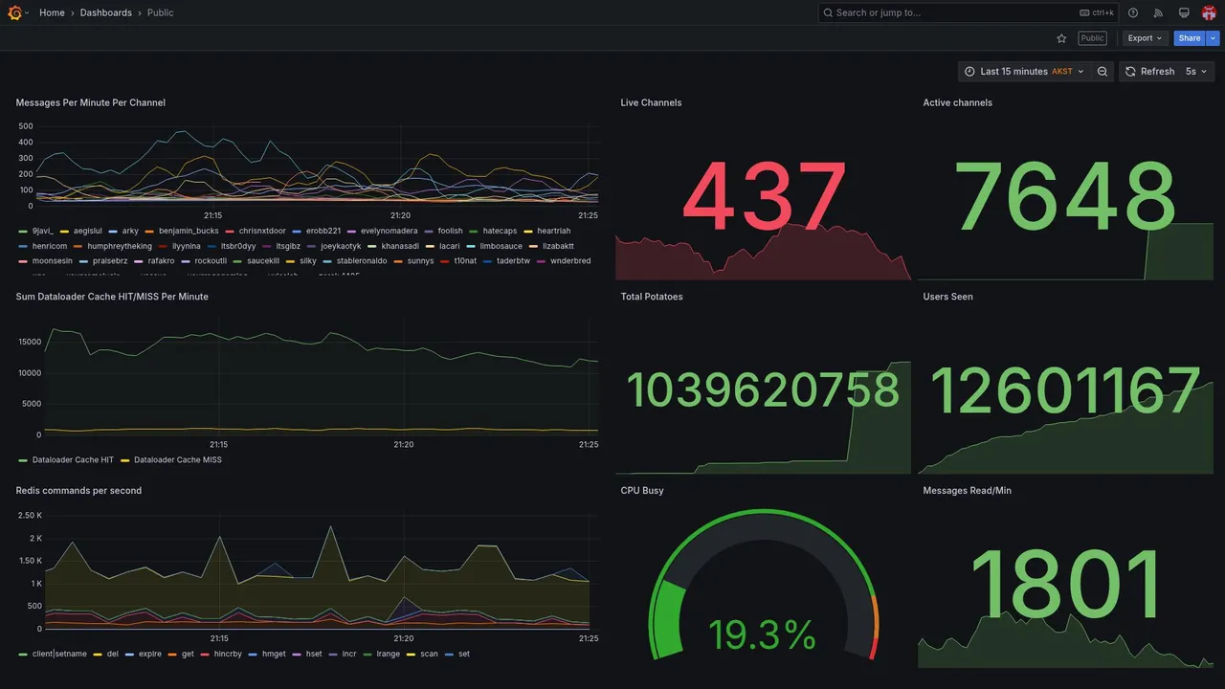Zoom out the time range
This screenshot has width=1225, height=689.
tap(1102, 72)
